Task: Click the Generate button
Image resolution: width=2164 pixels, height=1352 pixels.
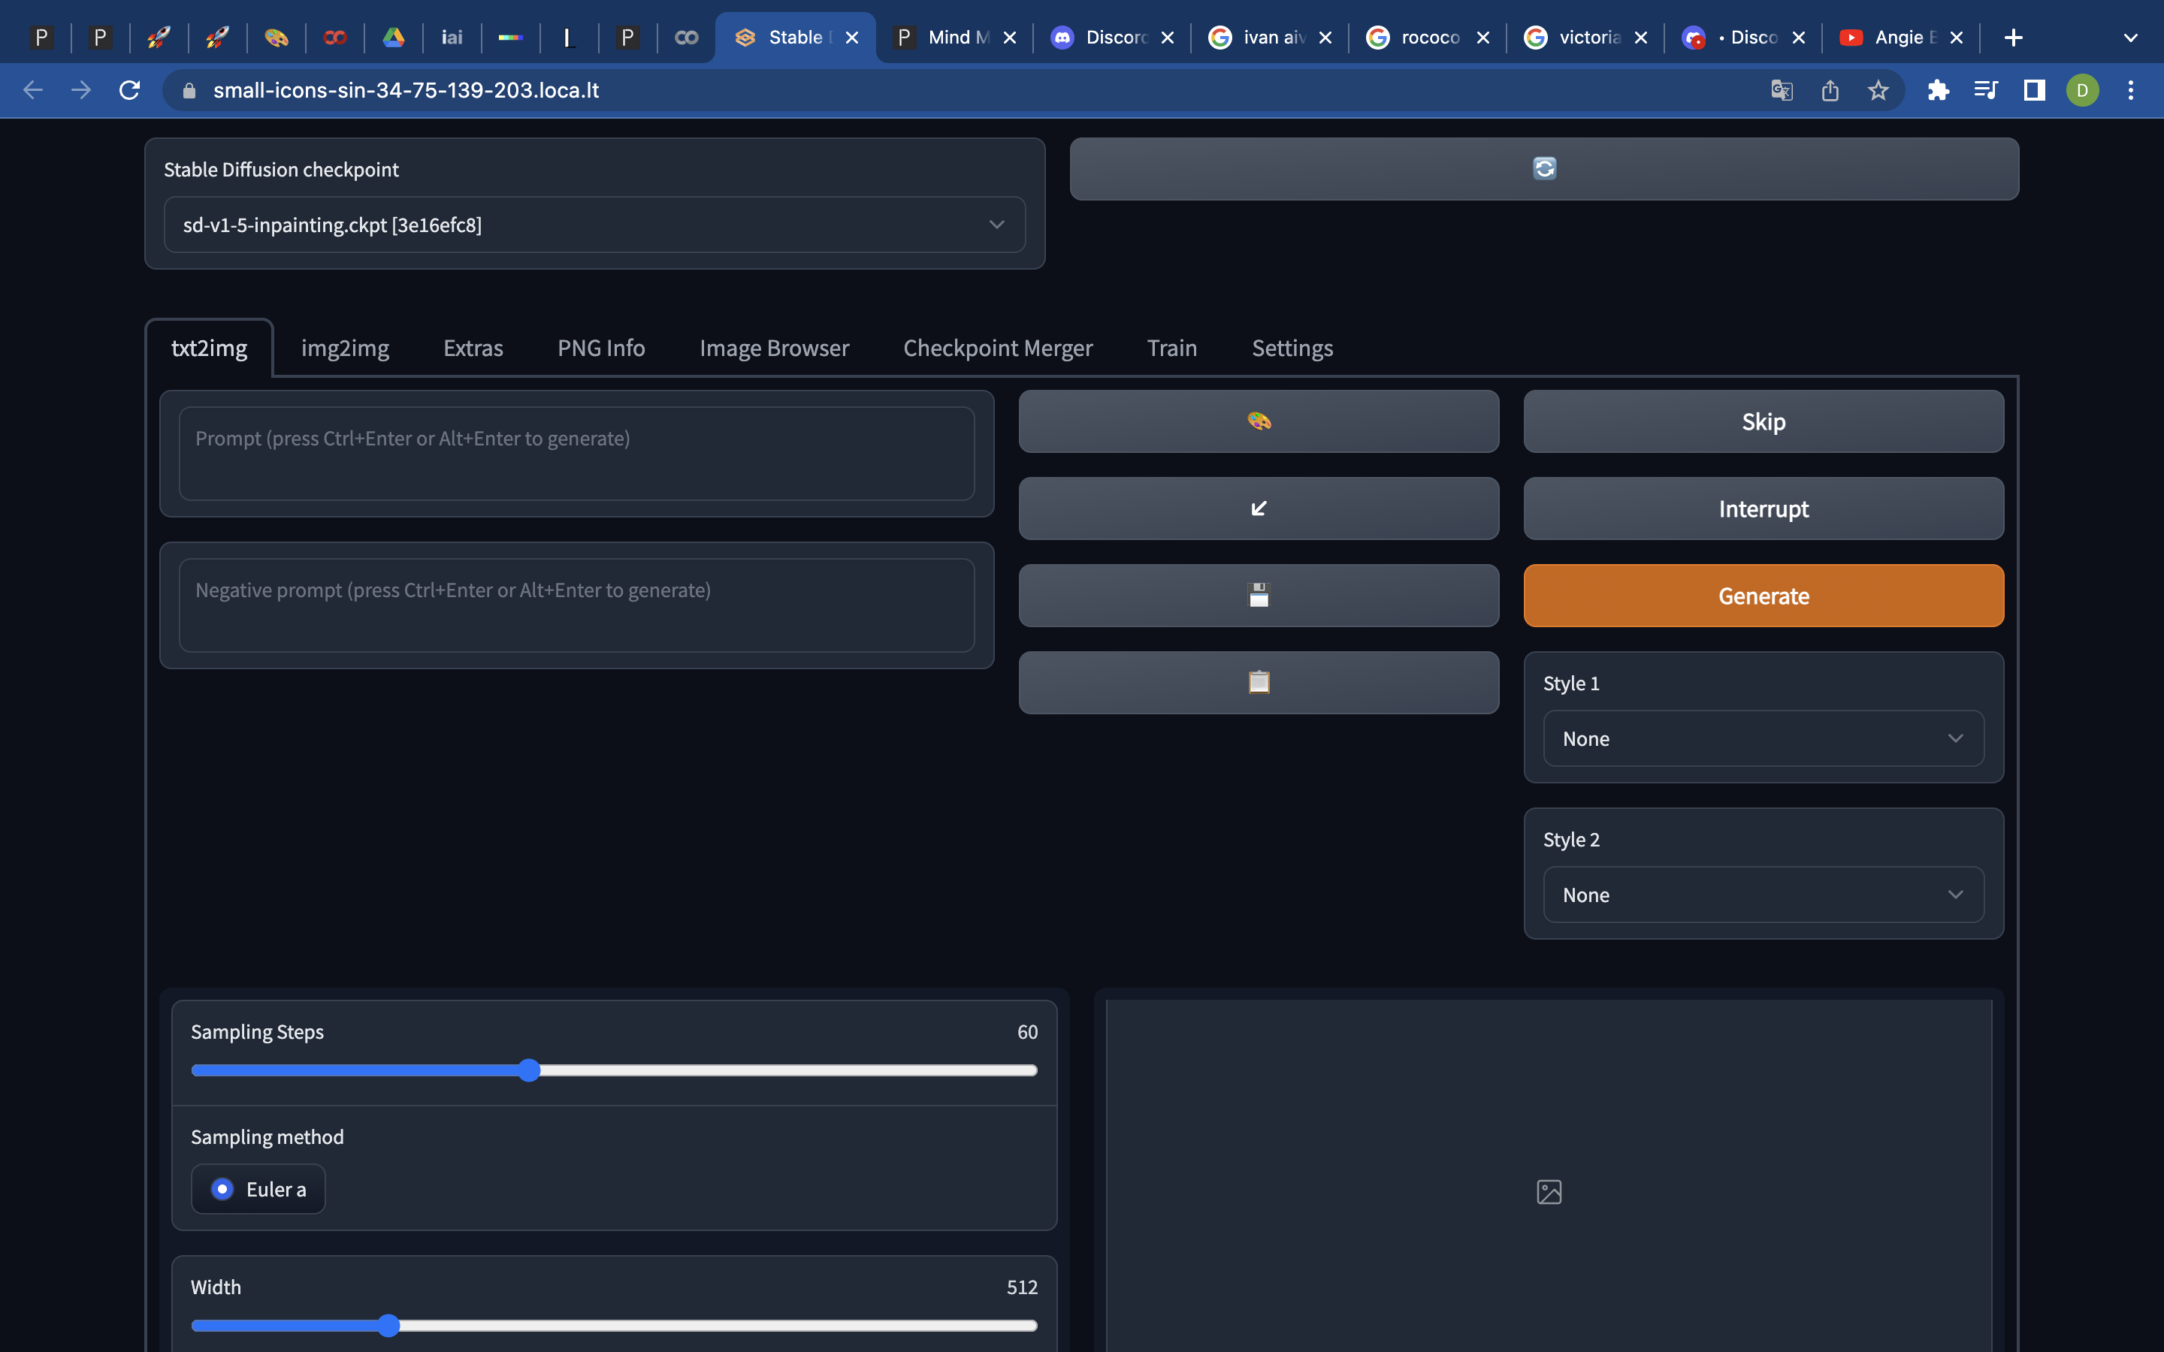Action: click(x=1763, y=595)
